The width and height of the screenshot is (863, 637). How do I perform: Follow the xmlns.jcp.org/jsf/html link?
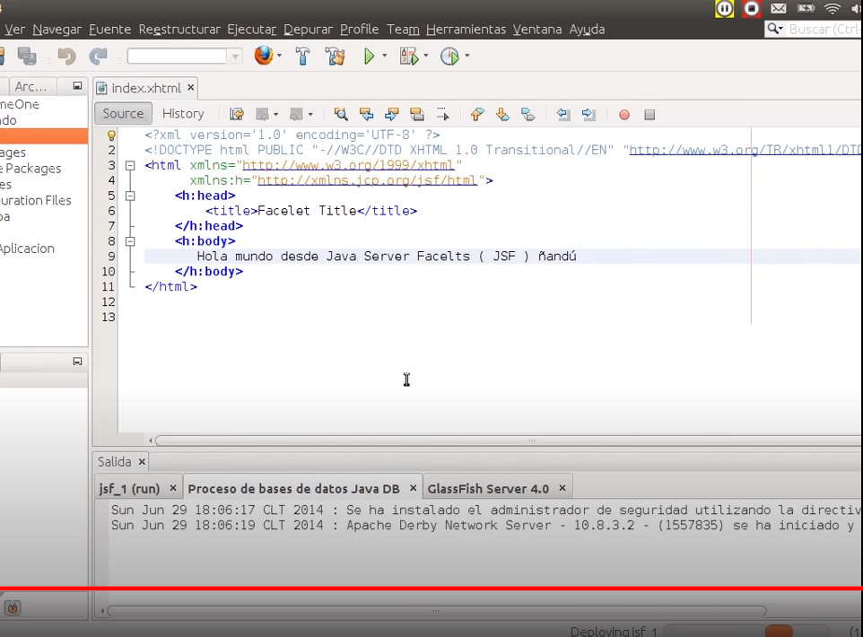[367, 180]
